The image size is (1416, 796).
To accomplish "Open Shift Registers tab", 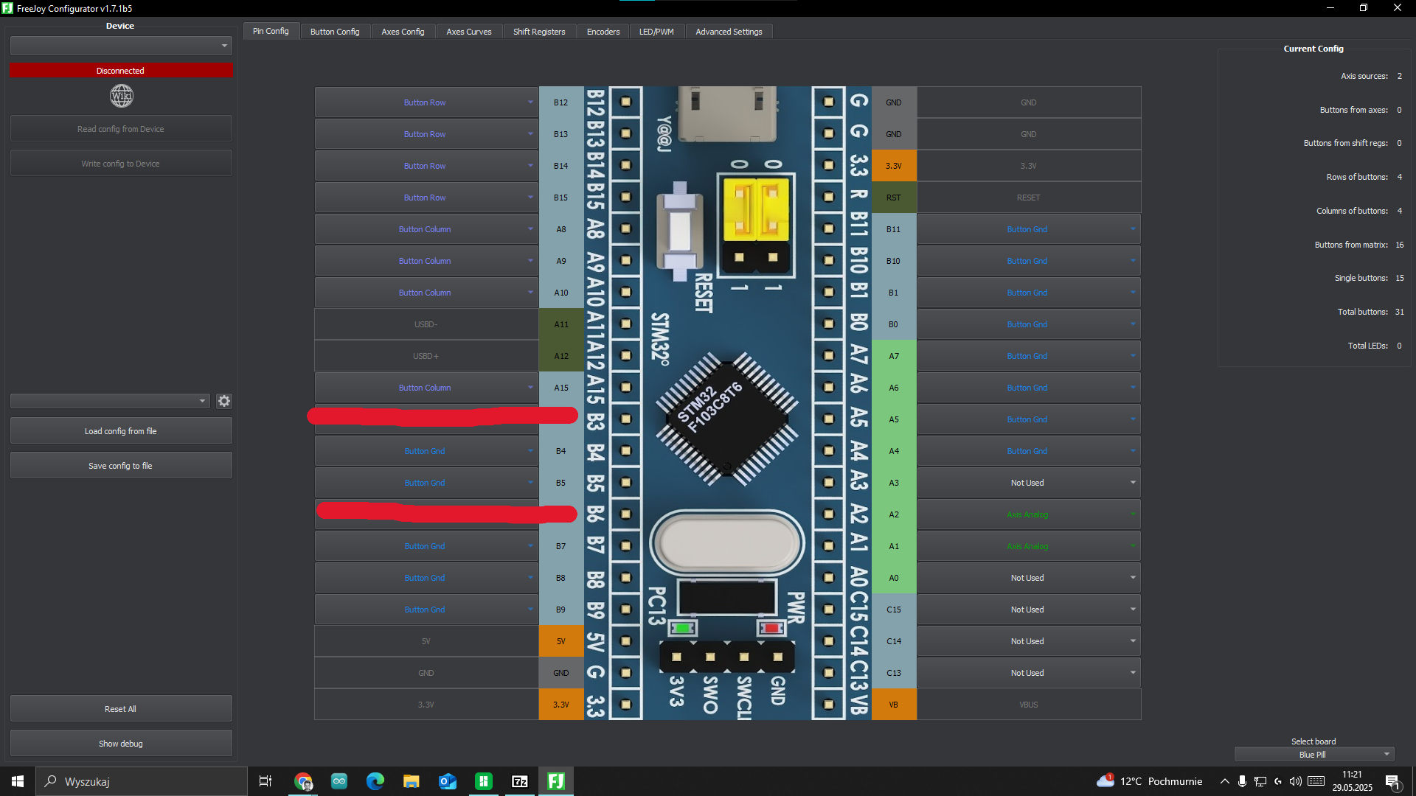I will click(539, 32).
